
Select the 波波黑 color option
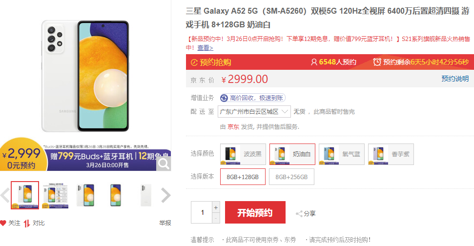click(x=243, y=154)
